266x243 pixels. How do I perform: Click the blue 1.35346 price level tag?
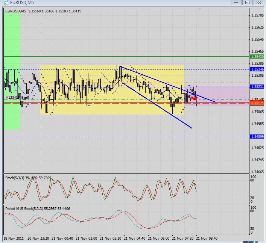pyautogui.click(x=257, y=69)
